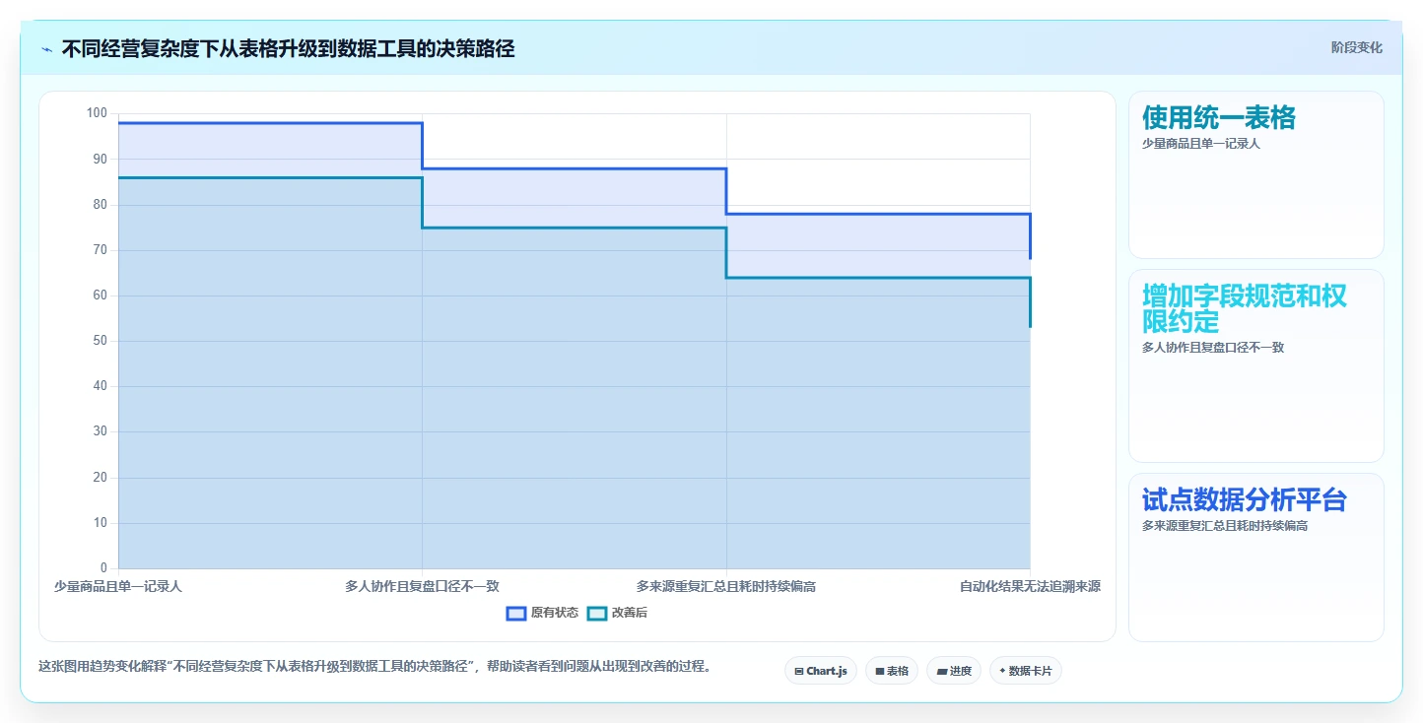Click x-axis label 多人协作且复盘口径不一致

pyautogui.click(x=422, y=586)
